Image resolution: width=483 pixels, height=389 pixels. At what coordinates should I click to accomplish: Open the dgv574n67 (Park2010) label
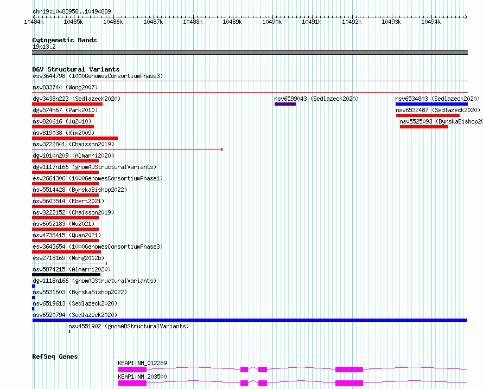tap(65, 110)
